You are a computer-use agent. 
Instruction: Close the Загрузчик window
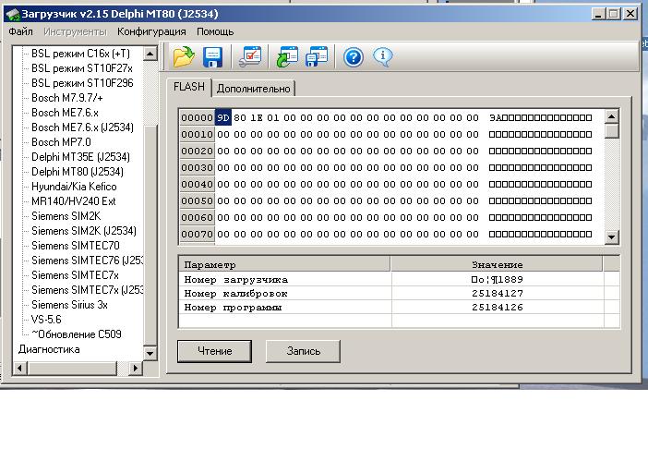(x=630, y=14)
